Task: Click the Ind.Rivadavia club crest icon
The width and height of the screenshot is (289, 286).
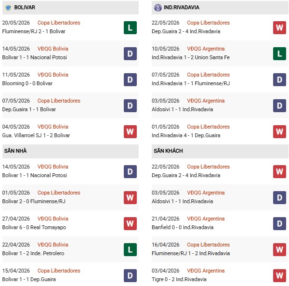Action: click(x=158, y=8)
